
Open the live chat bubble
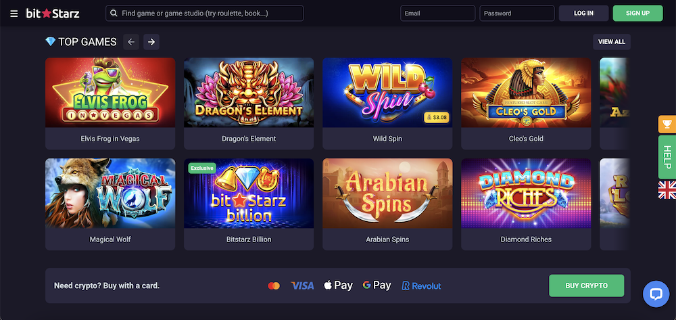(x=655, y=293)
